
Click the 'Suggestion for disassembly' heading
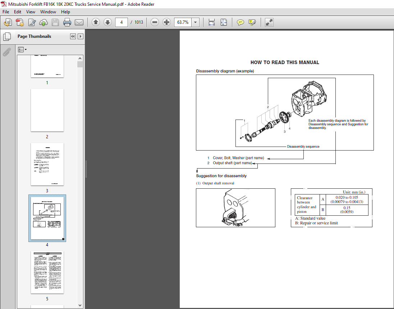(221, 176)
